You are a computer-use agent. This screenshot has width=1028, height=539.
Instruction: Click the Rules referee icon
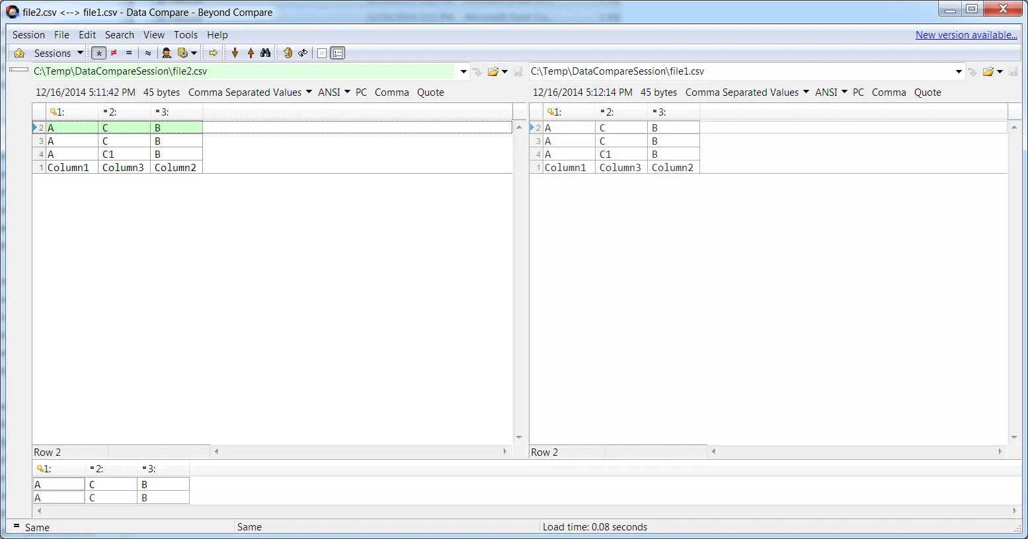(x=167, y=53)
